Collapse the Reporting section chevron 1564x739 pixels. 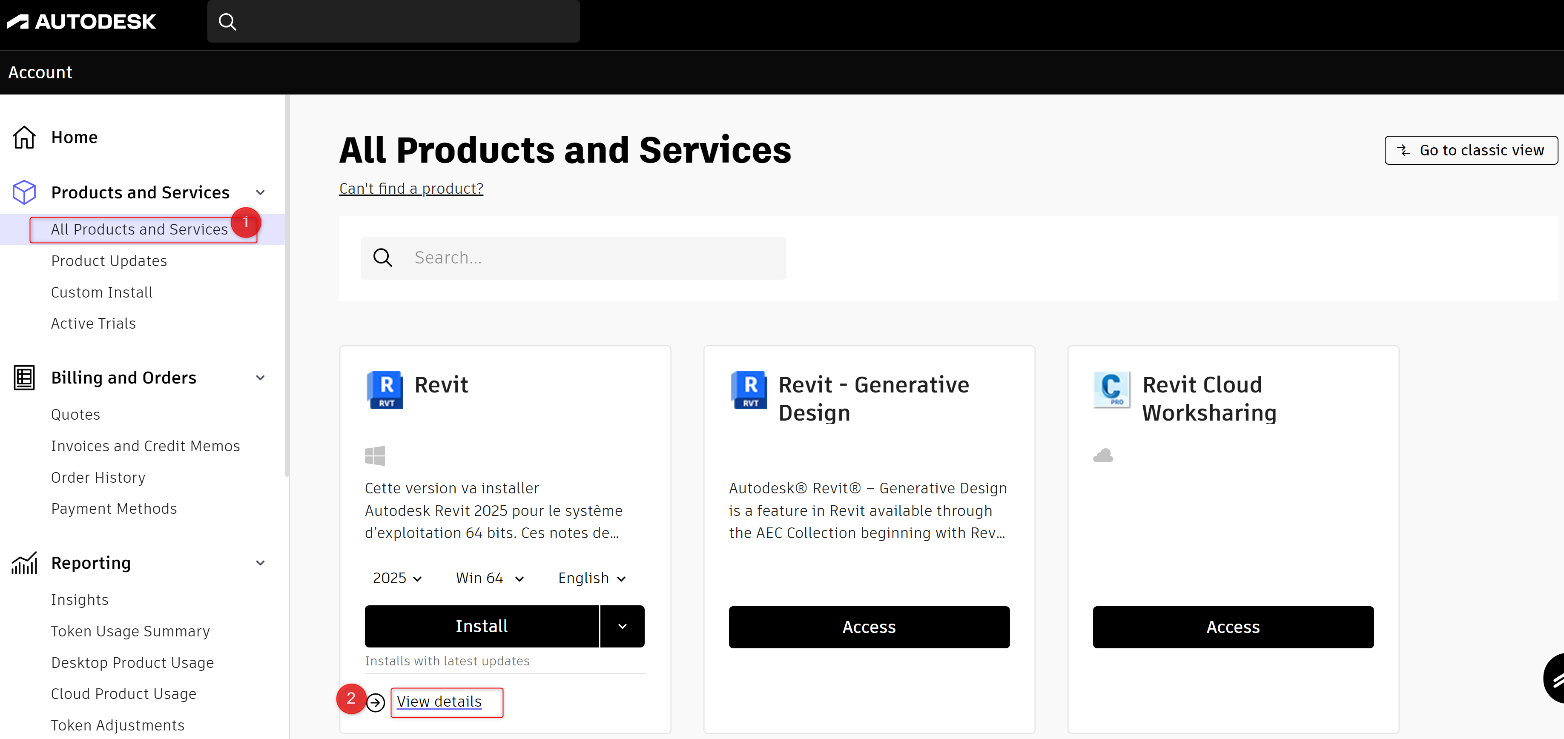coord(261,563)
